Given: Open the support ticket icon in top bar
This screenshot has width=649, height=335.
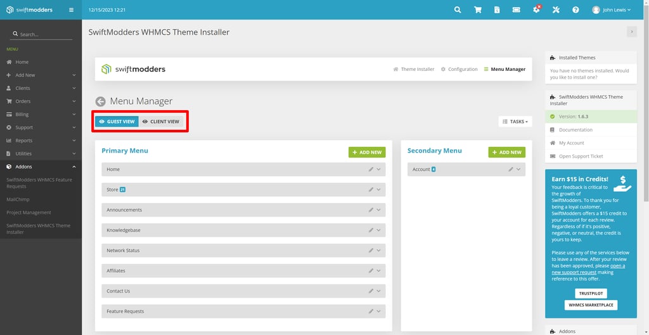Looking at the screenshot, I should point(516,10).
